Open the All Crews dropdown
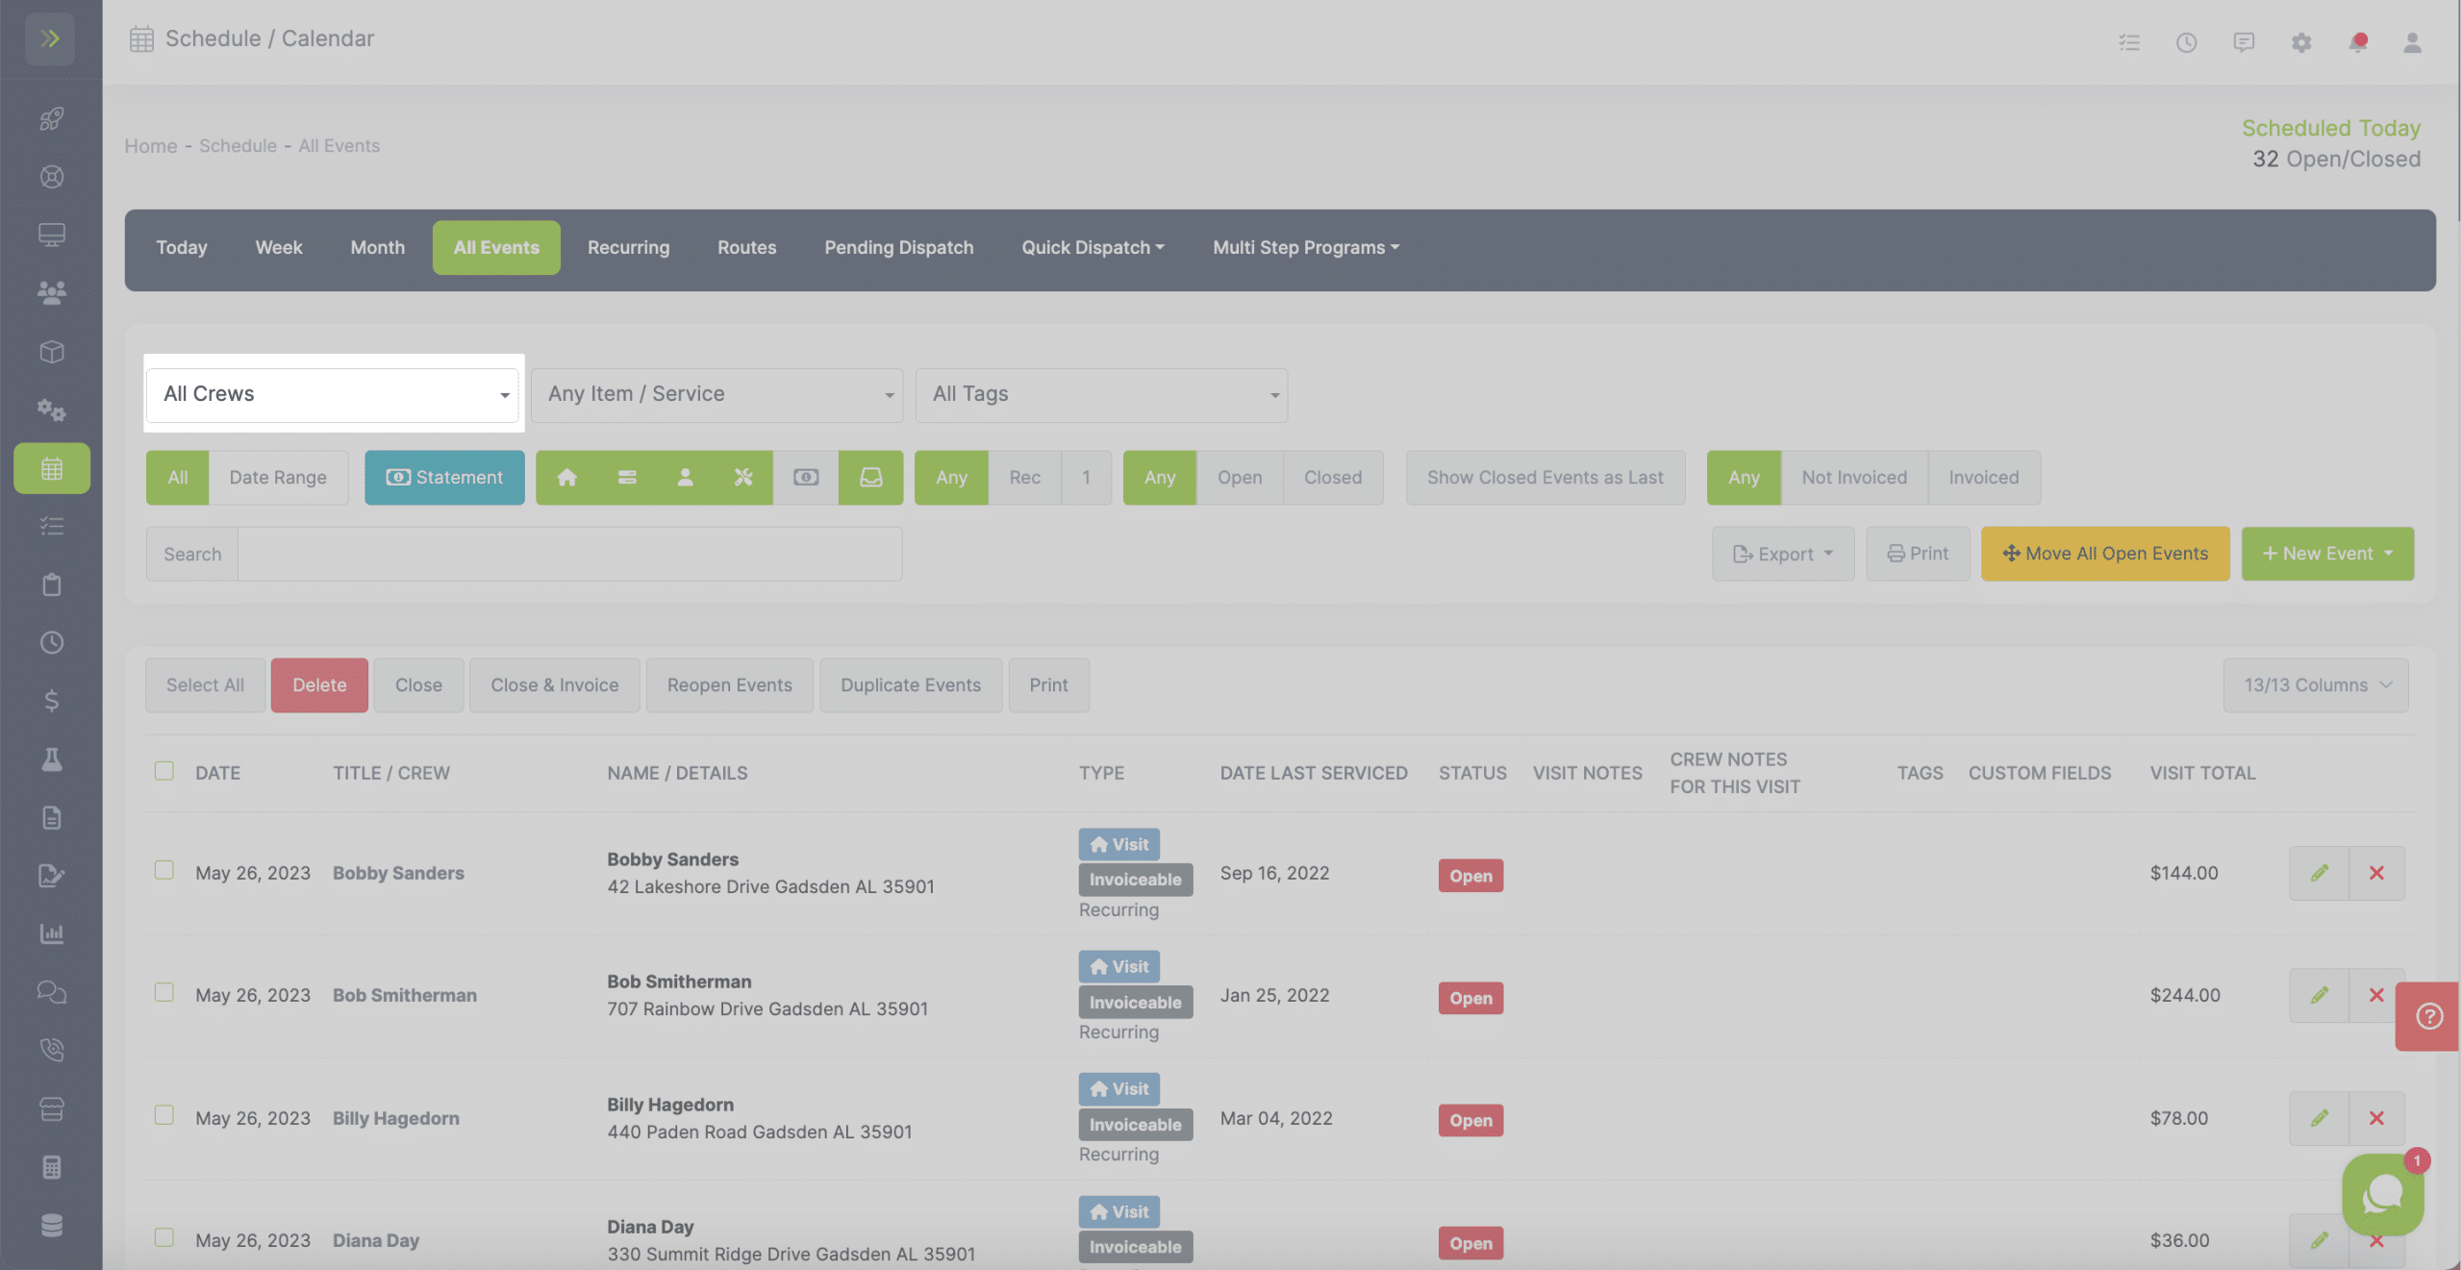 333,395
